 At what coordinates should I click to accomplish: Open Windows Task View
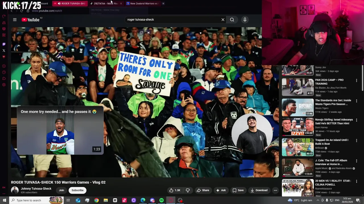click(68, 200)
